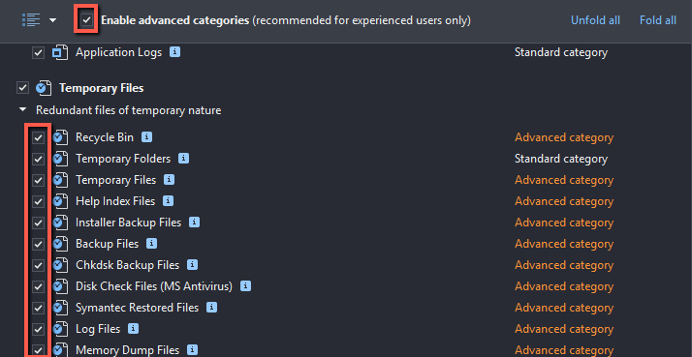Select the Symantec Restored Files entry
The image size is (692, 357).
click(x=138, y=308)
